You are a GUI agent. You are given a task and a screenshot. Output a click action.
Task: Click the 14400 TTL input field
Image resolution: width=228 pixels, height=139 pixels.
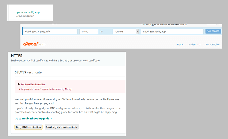89,32
